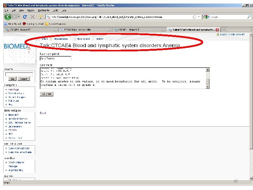Click the sidebar wiki search field
This screenshot has height=190, width=253.
(19, 74)
